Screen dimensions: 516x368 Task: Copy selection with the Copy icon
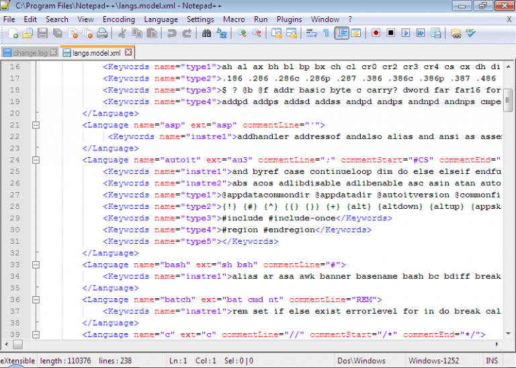(x=137, y=33)
